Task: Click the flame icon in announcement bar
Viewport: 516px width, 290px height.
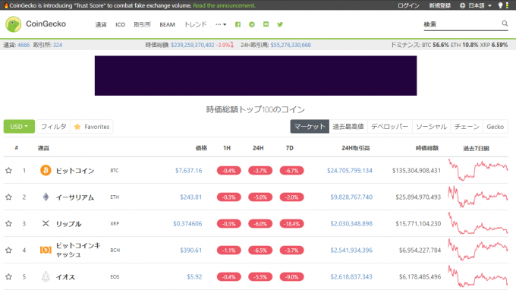Action: point(6,5)
